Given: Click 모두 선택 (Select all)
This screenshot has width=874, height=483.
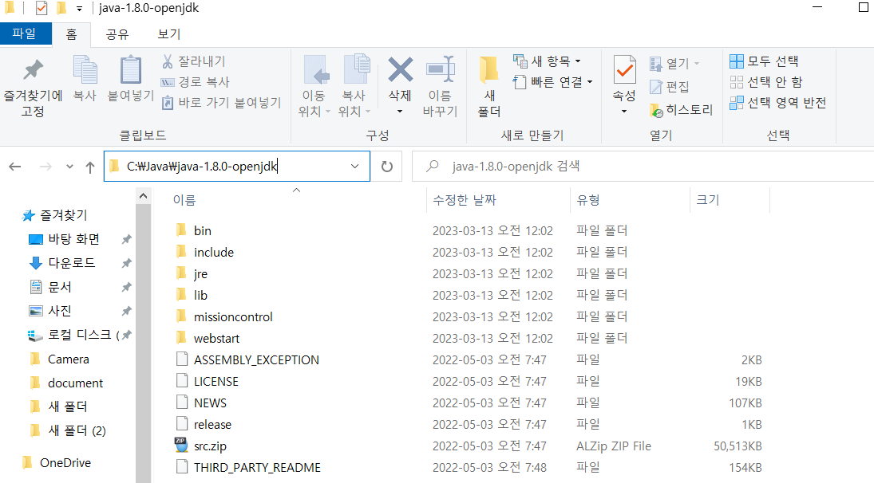Looking at the screenshot, I should pos(764,61).
